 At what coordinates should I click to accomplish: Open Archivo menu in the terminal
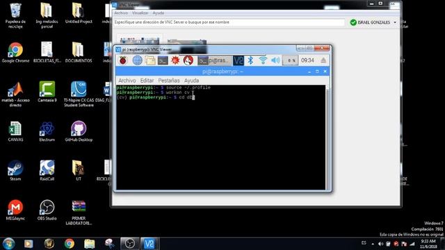(x=127, y=81)
